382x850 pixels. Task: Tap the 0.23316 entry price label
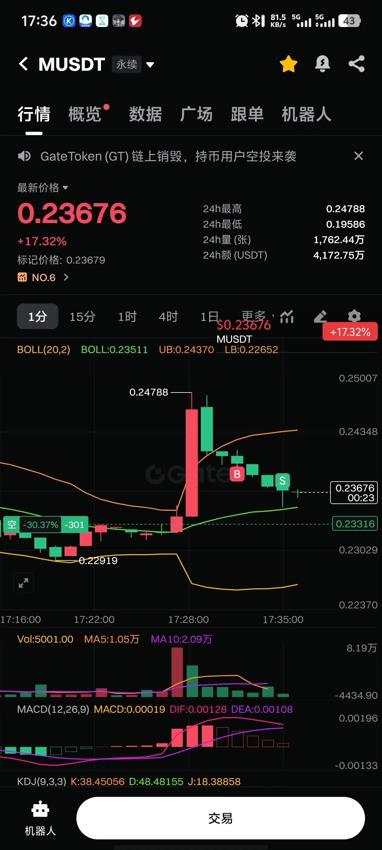coord(355,524)
